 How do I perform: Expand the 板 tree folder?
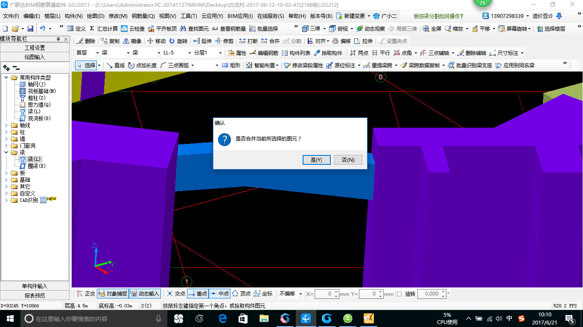tap(6, 173)
